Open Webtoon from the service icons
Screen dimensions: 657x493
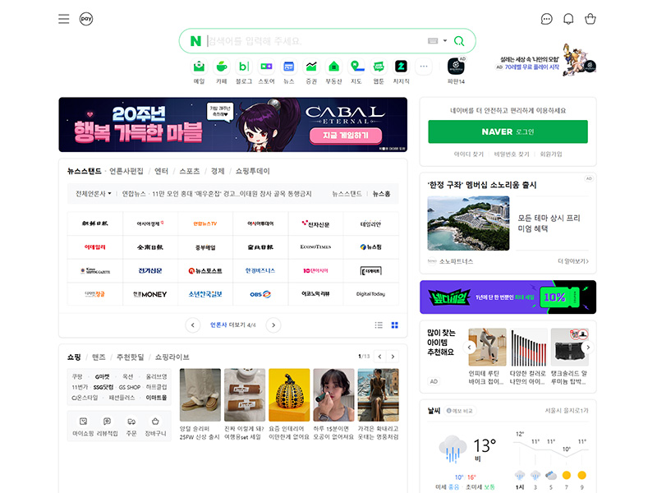pos(378,67)
